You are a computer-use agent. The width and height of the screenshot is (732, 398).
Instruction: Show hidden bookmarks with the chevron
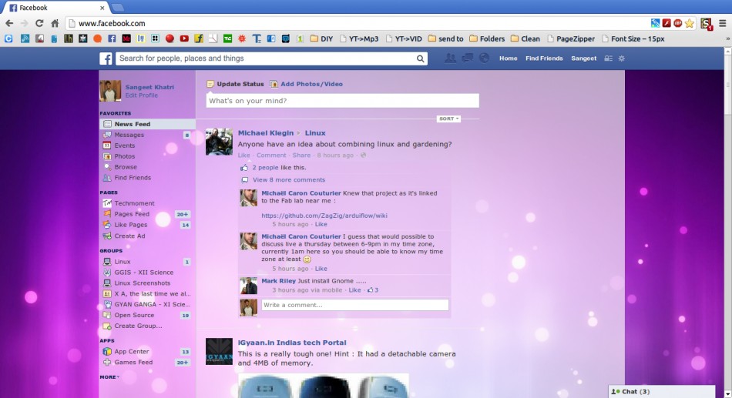point(727,38)
